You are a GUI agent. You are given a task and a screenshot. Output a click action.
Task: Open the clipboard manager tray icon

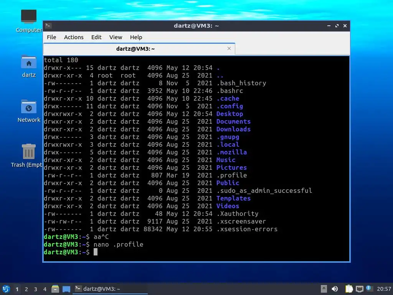(x=349, y=289)
